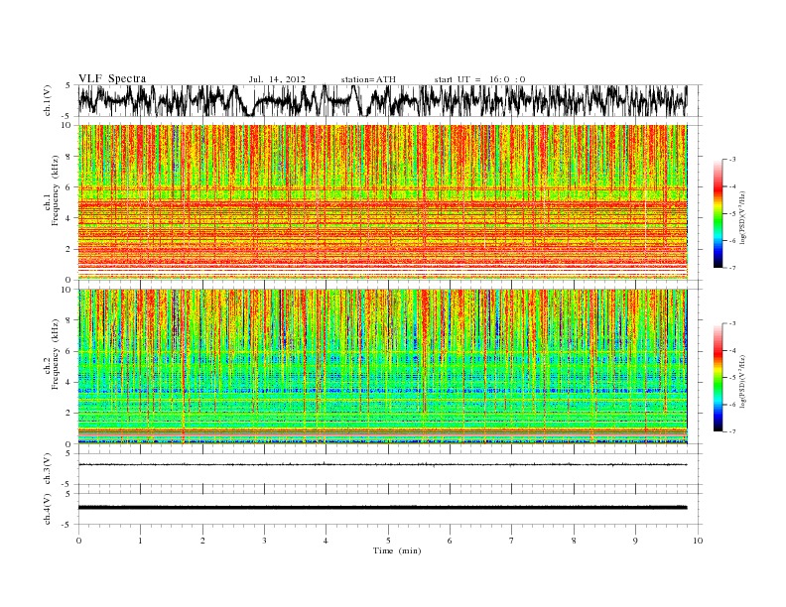This screenshot has width=786, height=607.
Task: Click the '-7' label on the lower color scale
Action: click(732, 431)
